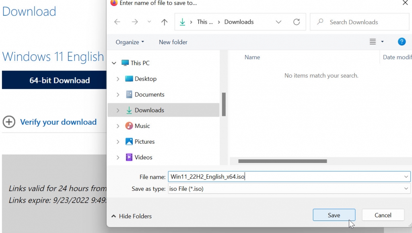Cancel the save dialog
Viewport: 412px width, 233px height.
pyautogui.click(x=383, y=214)
